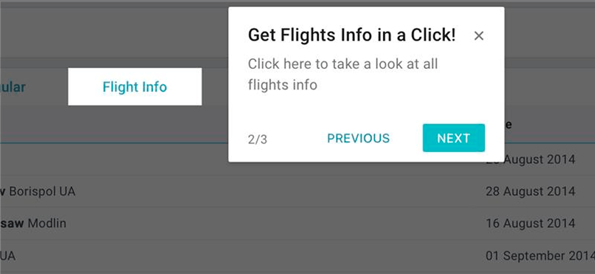
Task: Go back with the PREVIOUS button
Action: pos(358,138)
